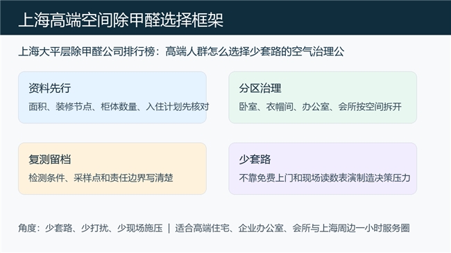The width and height of the screenshot is (451, 253).
Task: Select the subtitle 上海大平层除甲醛公司排行榜
Action: (87, 51)
